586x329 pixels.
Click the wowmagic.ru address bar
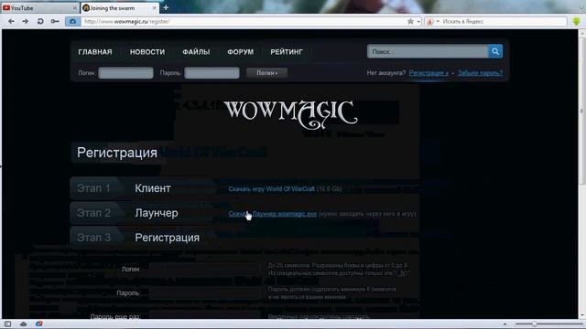pyautogui.click(x=243, y=22)
